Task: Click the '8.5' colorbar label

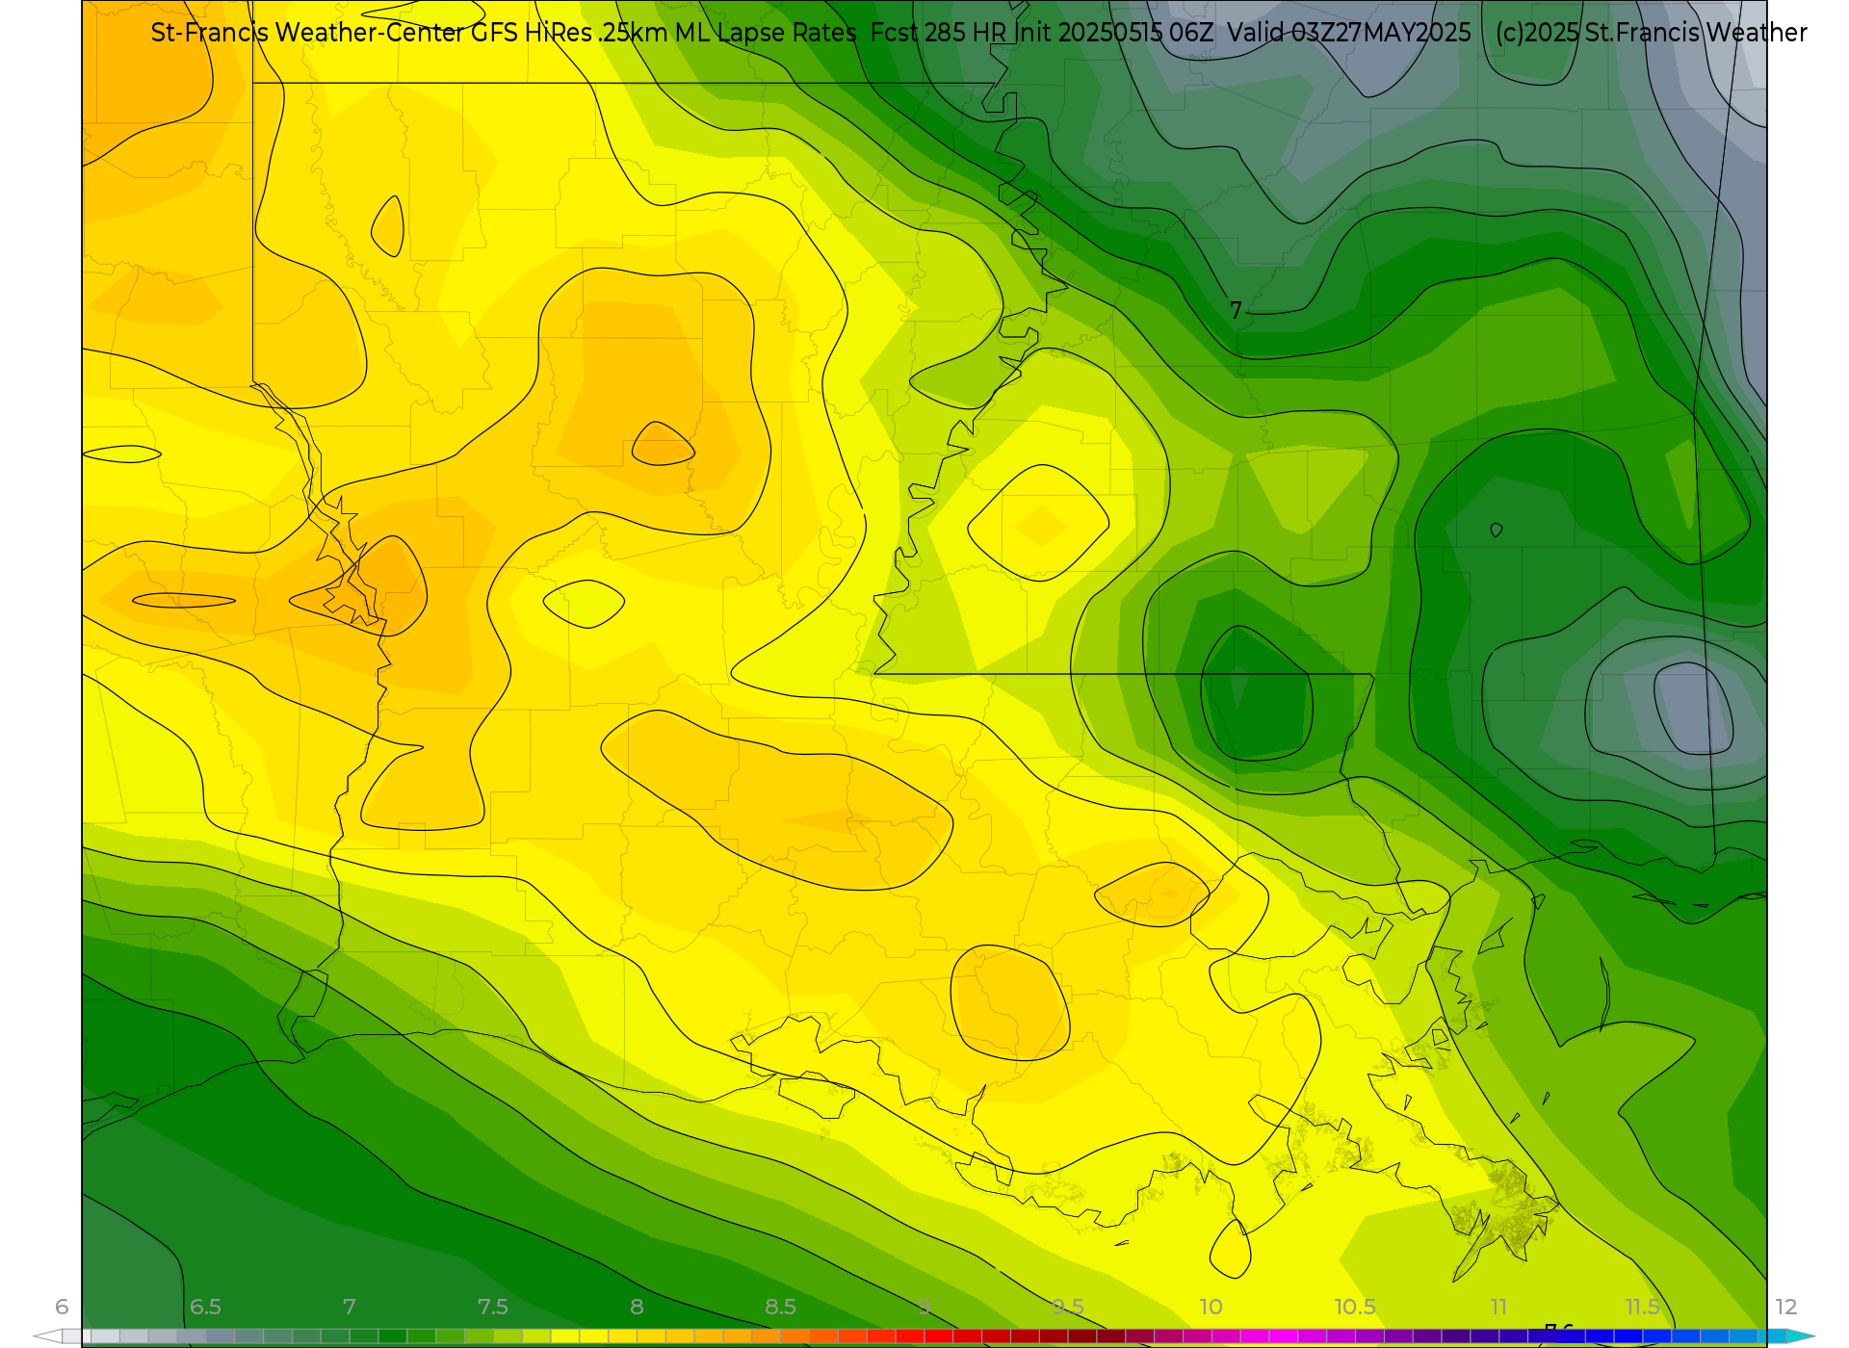Action: tap(780, 1307)
